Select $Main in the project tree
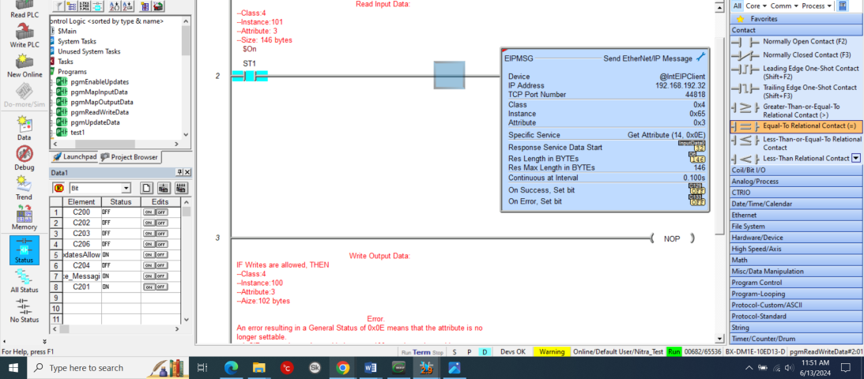Image resolution: width=864 pixels, height=379 pixels. tap(67, 32)
